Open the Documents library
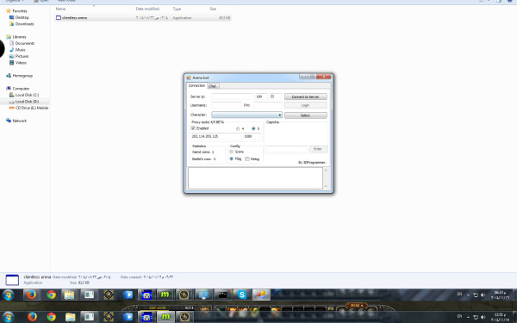 pos(25,43)
